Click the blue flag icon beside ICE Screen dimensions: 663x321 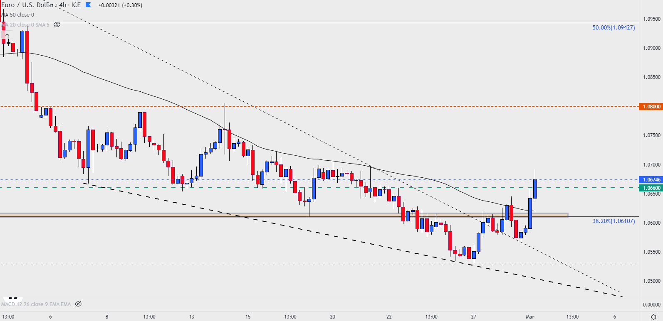88,5
